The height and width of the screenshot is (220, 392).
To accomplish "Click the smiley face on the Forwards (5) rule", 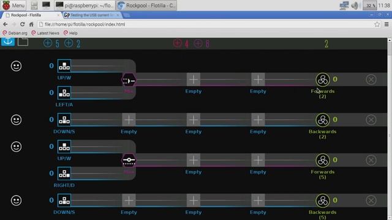I will click(17, 147).
